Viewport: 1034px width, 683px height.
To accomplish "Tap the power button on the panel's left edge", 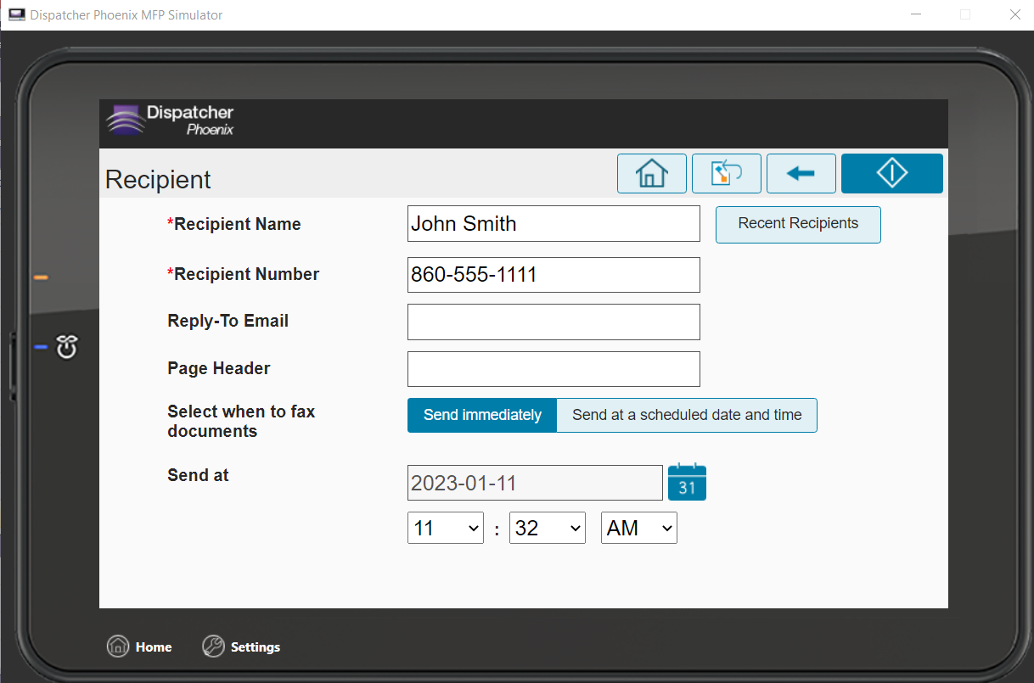I will pyautogui.click(x=67, y=347).
